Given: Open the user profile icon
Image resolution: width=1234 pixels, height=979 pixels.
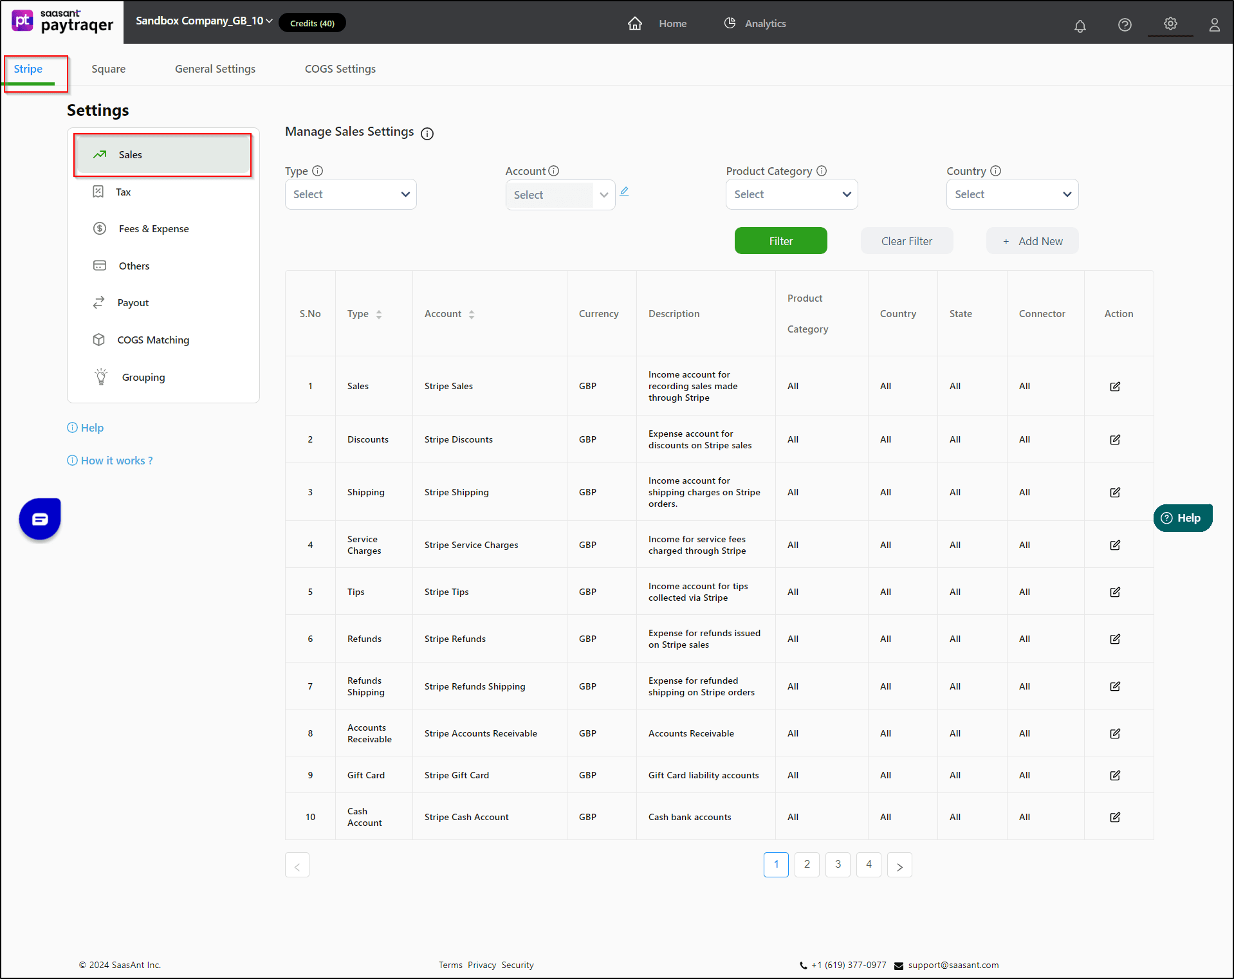Looking at the screenshot, I should 1214,24.
